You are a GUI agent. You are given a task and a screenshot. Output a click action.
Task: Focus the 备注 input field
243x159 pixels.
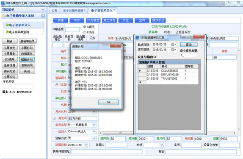coord(201,151)
